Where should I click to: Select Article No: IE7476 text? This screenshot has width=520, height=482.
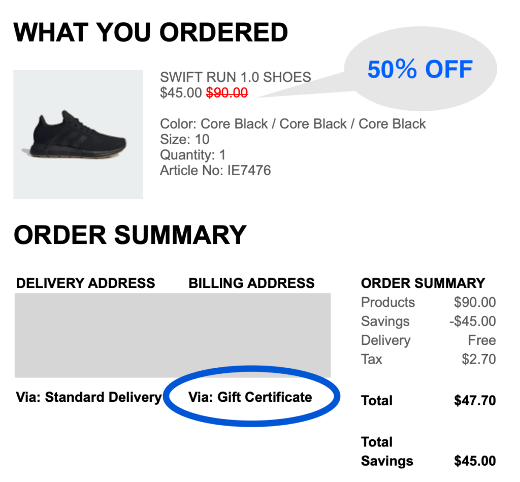click(215, 170)
